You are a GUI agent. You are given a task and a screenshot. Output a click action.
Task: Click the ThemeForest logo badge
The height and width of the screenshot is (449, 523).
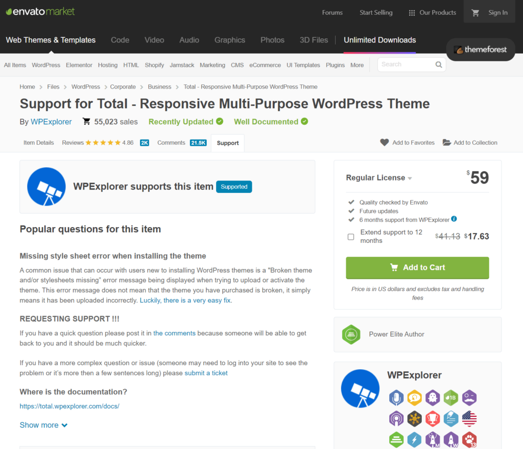(x=480, y=50)
